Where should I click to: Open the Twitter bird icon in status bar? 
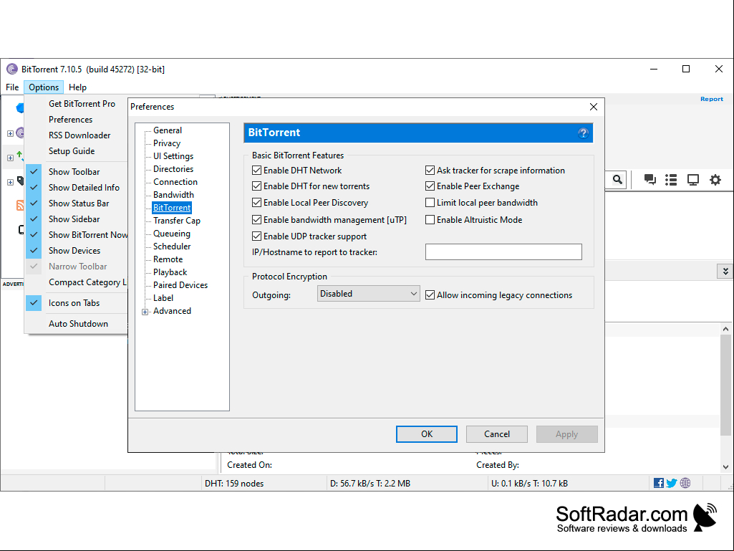[672, 483]
